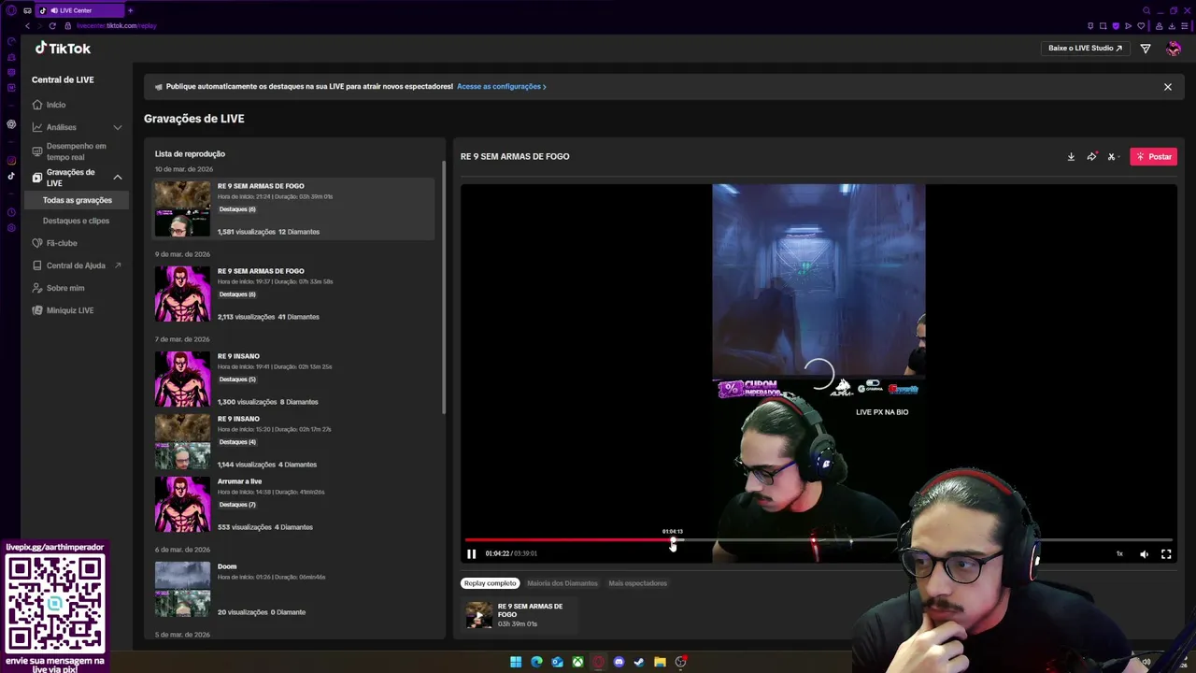The image size is (1196, 673).
Task: Open the Windows Start menu
Action: [516, 662]
